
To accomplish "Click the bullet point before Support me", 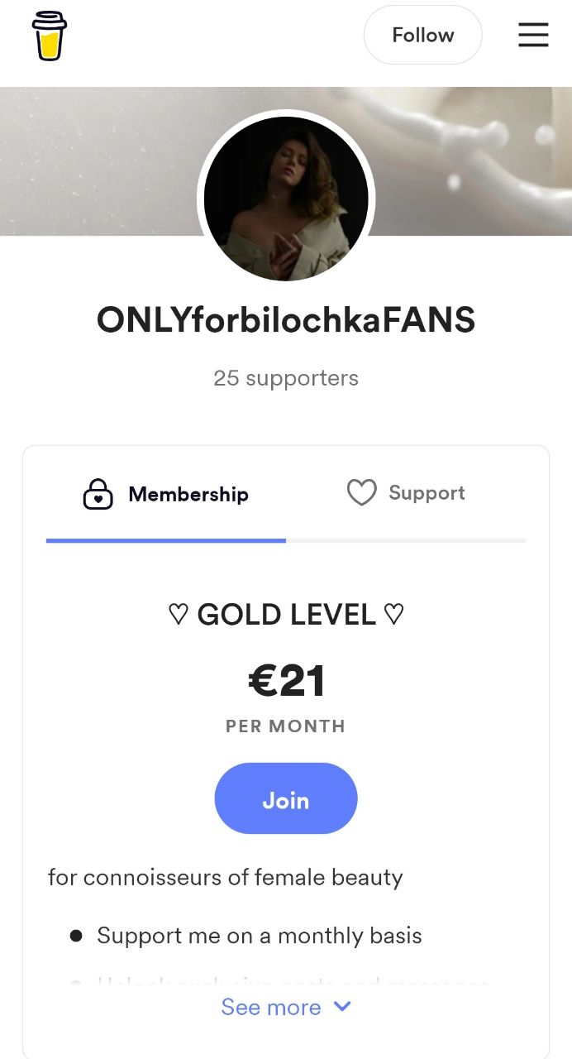I will [76, 936].
